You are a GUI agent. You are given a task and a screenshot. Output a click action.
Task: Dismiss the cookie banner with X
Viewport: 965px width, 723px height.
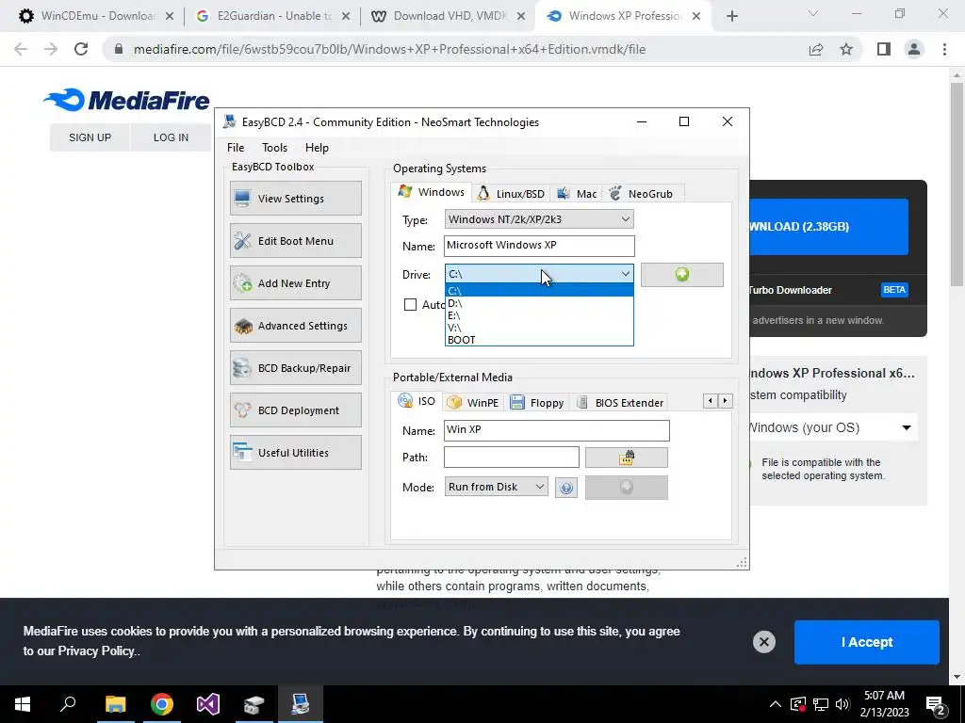(763, 642)
